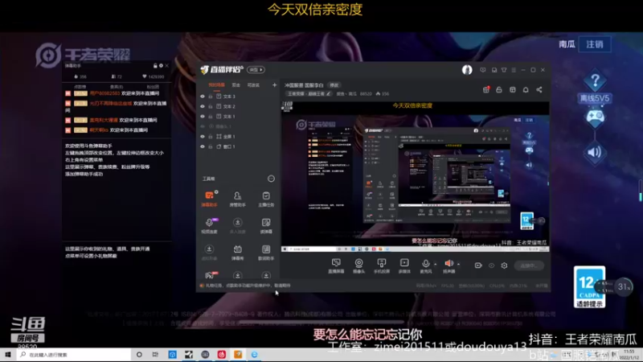
Task: Add a screen capture source from bottom bar
Action: [x=336, y=265]
